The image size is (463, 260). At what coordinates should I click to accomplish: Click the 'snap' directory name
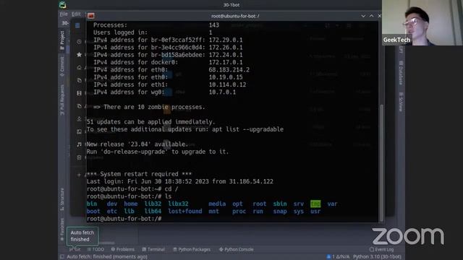pos(280,212)
